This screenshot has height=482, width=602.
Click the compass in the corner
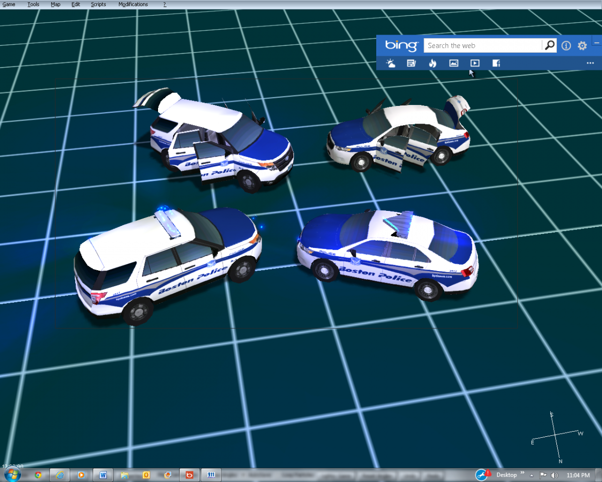tap(557, 438)
